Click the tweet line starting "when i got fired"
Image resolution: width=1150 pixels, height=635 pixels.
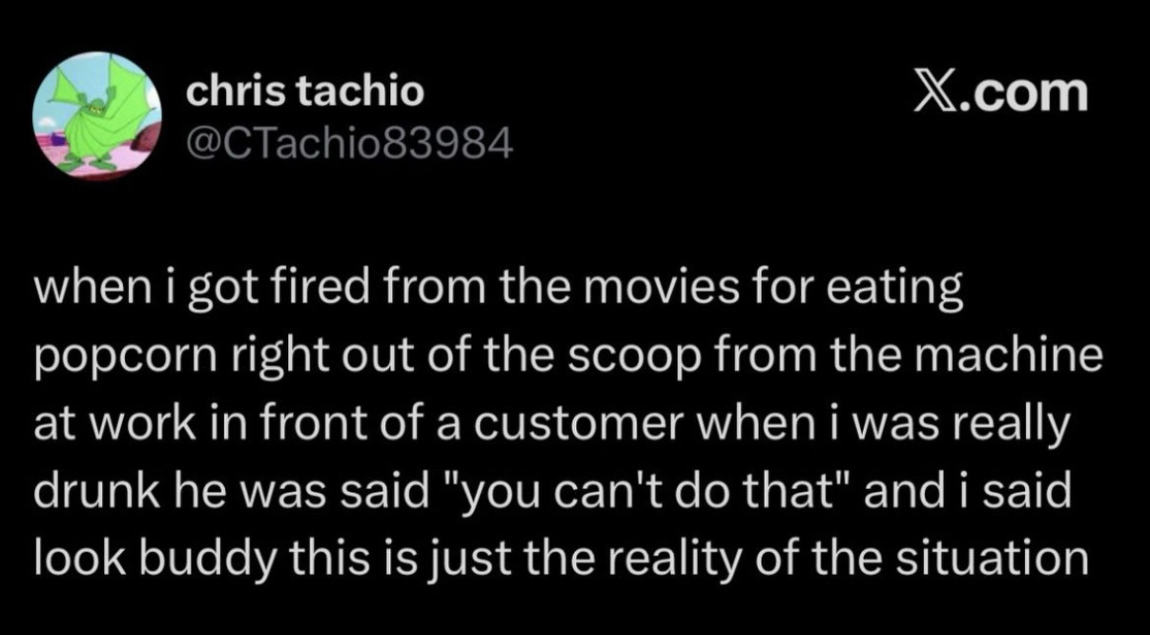[499, 290]
